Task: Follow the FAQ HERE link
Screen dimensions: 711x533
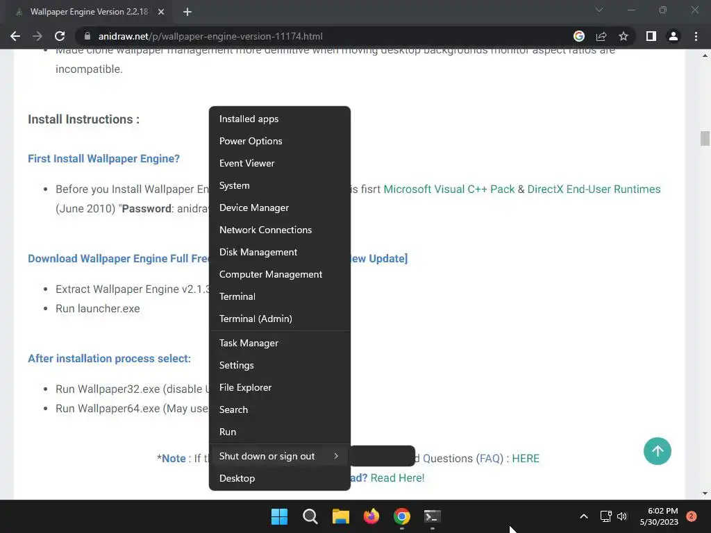Action: click(526, 458)
